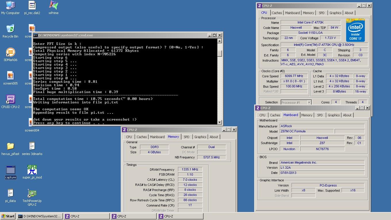
Task: Open pi_data text file icon
Action: [x=10, y=196]
